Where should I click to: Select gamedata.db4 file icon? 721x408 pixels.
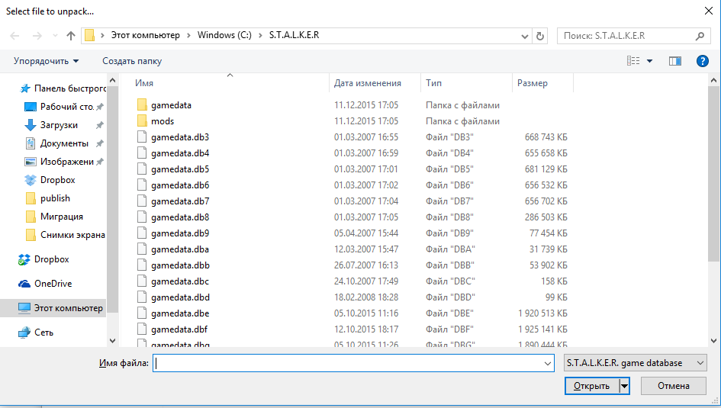pyautogui.click(x=142, y=153)
